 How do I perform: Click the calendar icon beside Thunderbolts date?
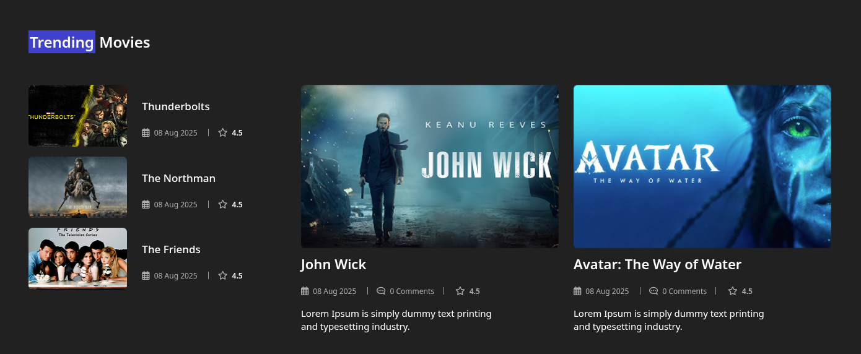click(x=146, y=132)
